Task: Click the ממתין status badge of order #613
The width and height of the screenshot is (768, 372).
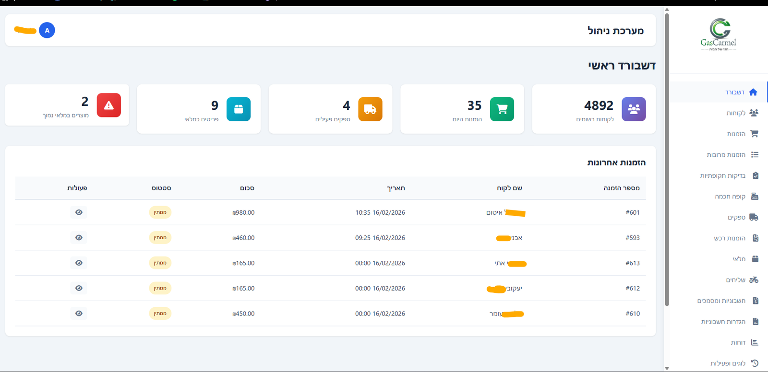Action: pos(160,263)
